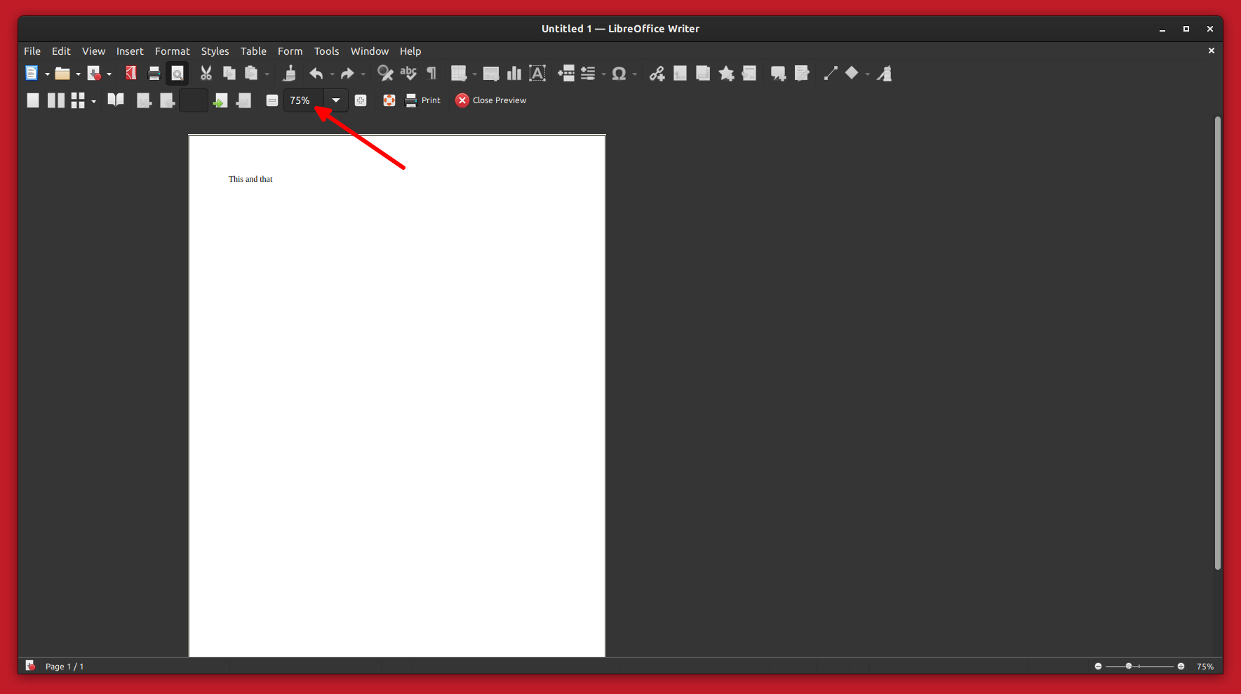Click the status bar zoom slider handle
The width and height of the screenshot is (1241, 694).
[1129, 666]
